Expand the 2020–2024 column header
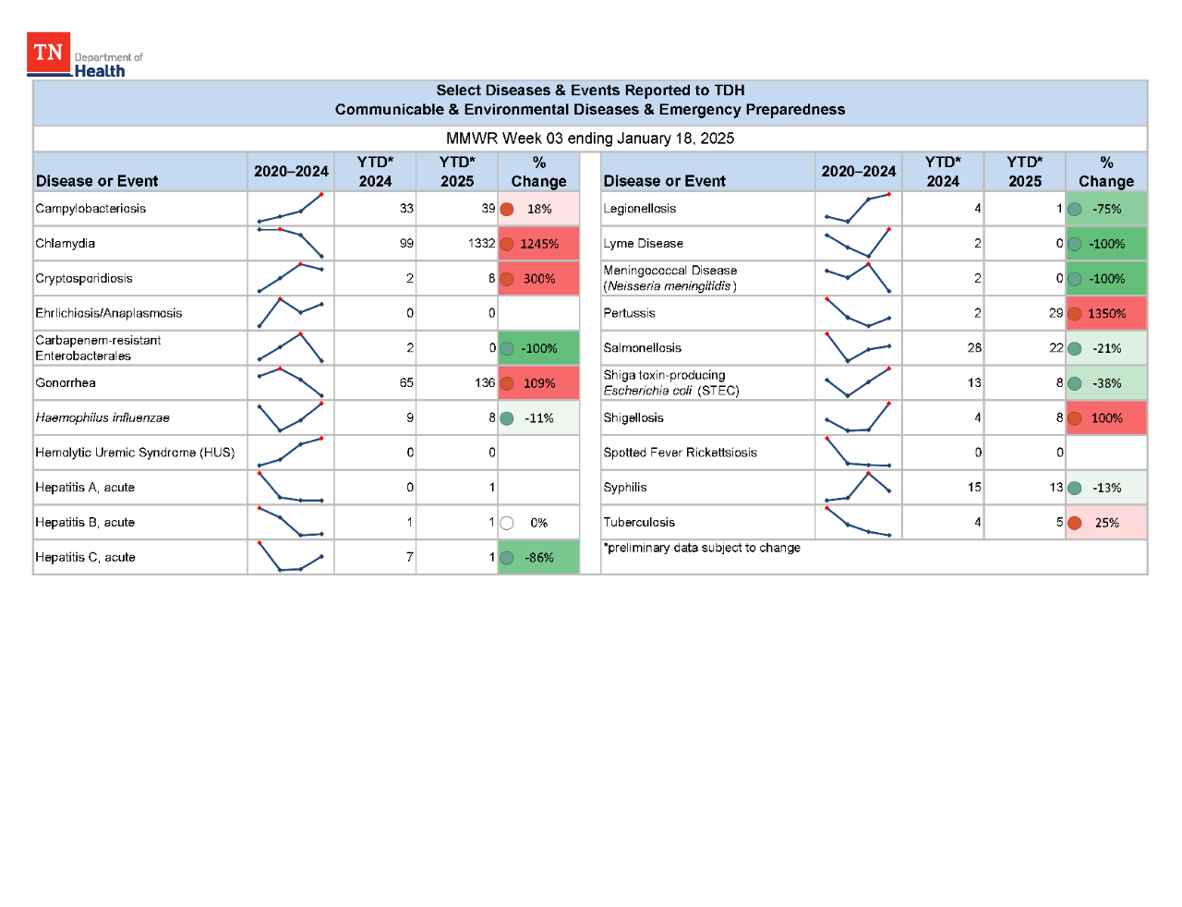Screen dimensions: 1182x907 290,171
